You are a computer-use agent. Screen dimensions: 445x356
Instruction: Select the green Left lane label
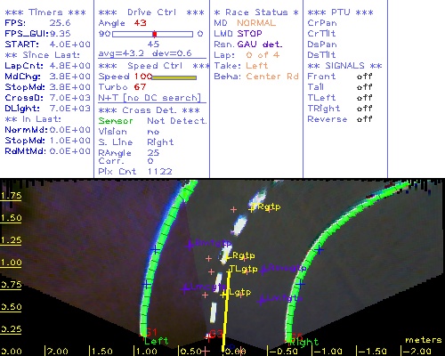click(x=157, y=341)
